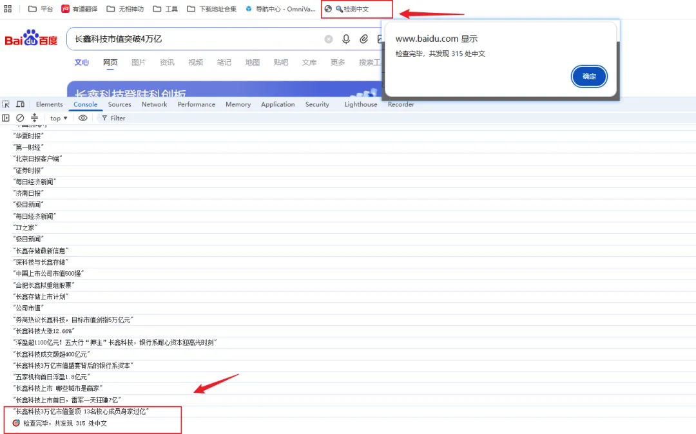This screenshot has height=434, width=696.
Task: Click the console preserve/download icon
Action: click(x=34, y=117)
